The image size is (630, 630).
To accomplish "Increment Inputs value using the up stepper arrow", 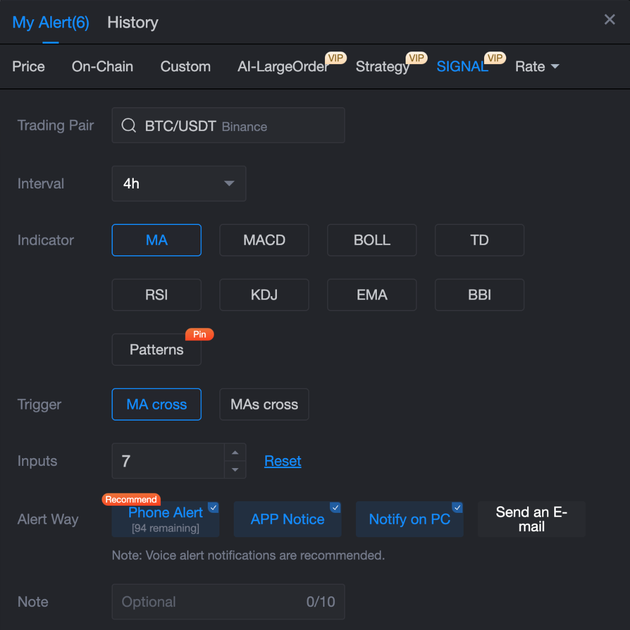I will pyautogui.click(x=235, y=452).
